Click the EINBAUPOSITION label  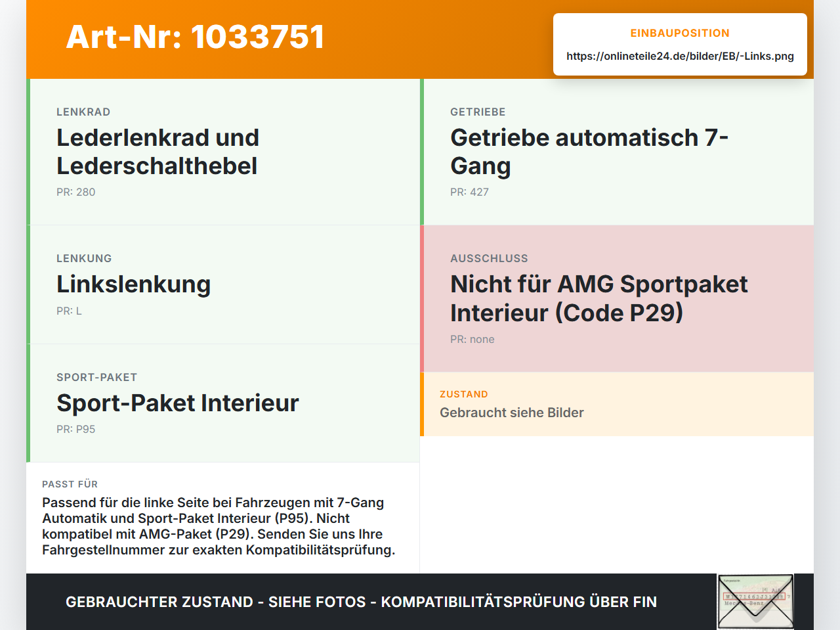[680, 33]
